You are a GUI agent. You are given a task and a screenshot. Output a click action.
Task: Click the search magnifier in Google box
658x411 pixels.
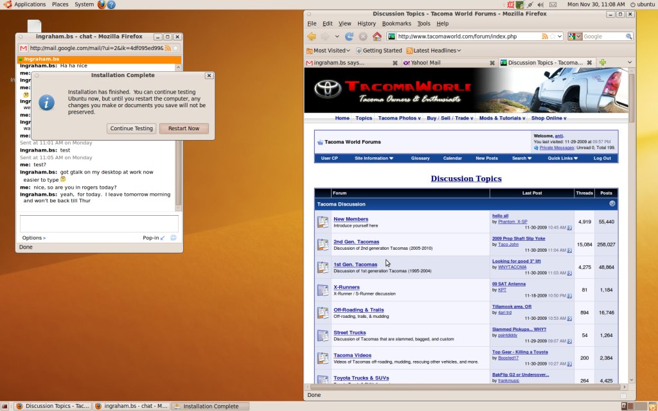click(x=628, y=37)
